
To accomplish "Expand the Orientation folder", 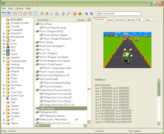I will point(4,33).
